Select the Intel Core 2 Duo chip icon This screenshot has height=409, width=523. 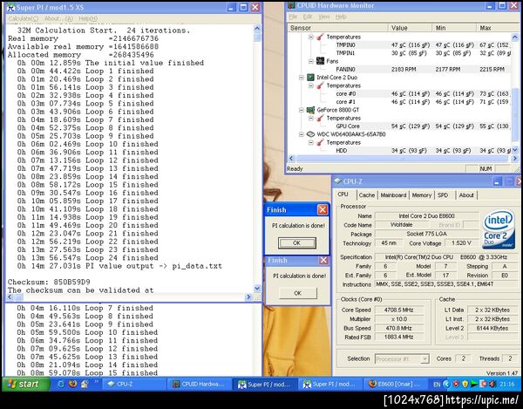point(310,78)
